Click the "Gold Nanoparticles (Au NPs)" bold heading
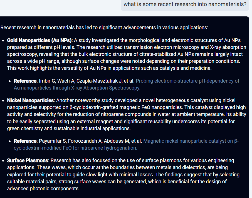The width and height of the screenshot is (252, 198). pos(39,40)
